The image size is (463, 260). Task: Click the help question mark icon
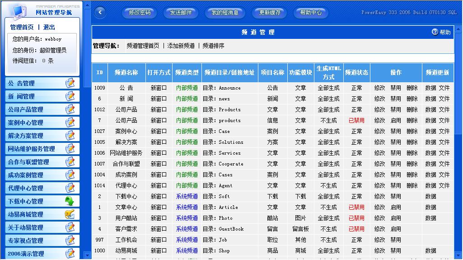435,32
